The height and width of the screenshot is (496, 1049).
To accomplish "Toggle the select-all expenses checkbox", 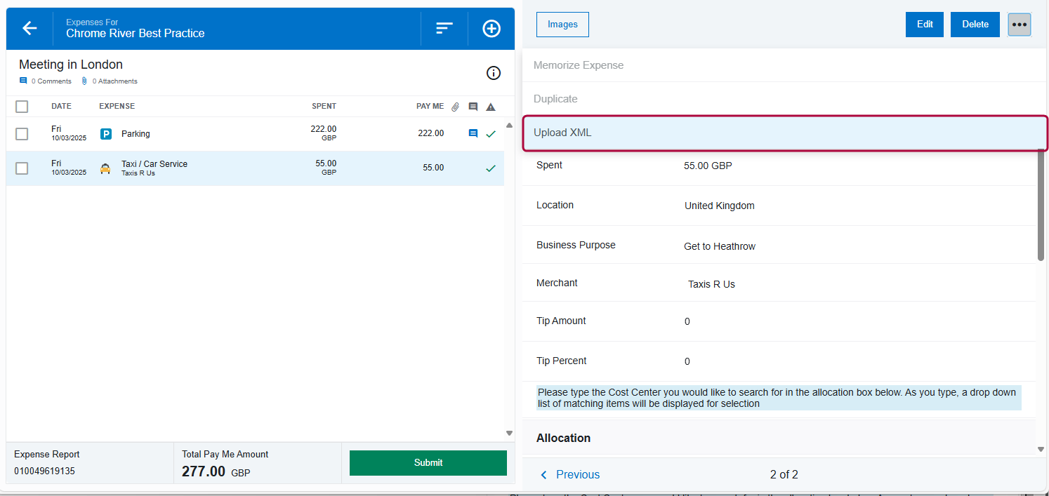I will click(22, 107).
